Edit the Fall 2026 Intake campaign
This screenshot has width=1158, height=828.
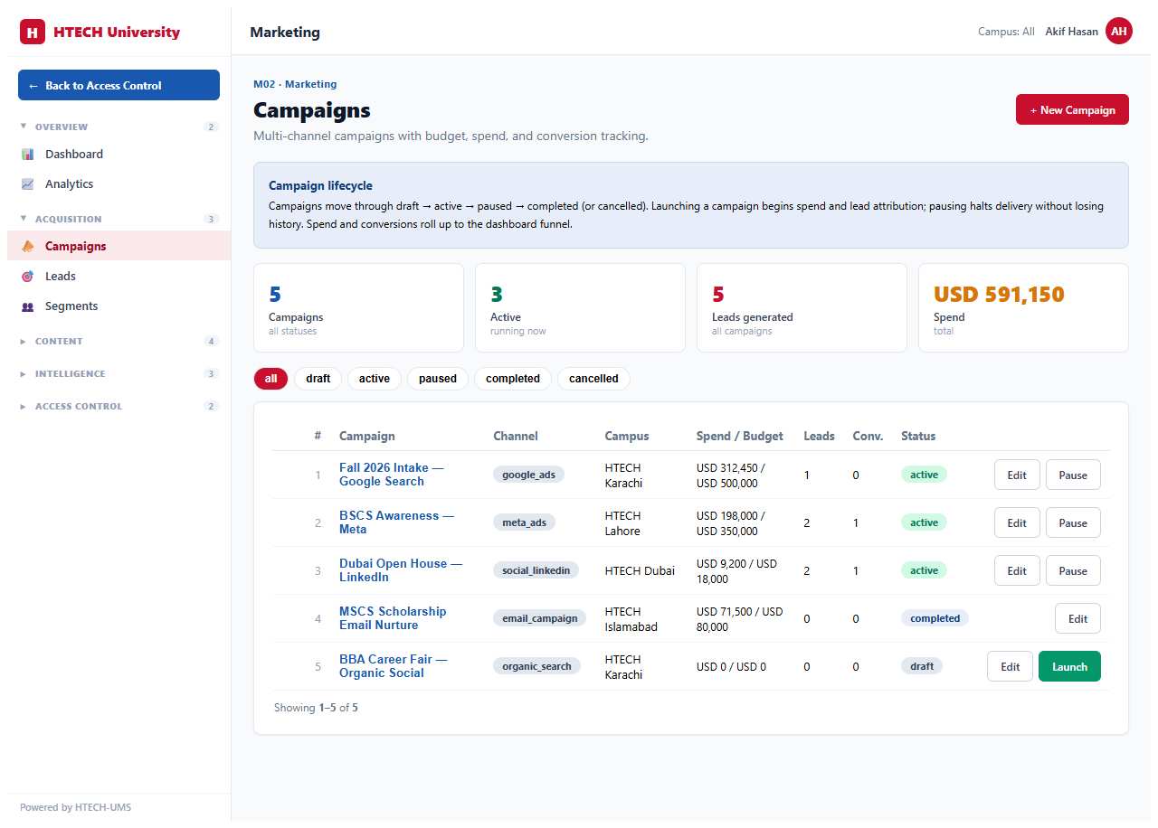click(x=1017, y=475)
